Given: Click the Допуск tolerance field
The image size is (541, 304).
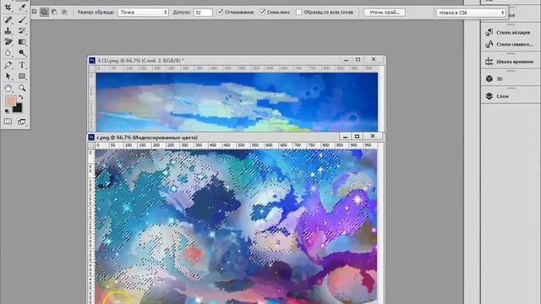Looking at the screenshot, I should coord(203,13).
